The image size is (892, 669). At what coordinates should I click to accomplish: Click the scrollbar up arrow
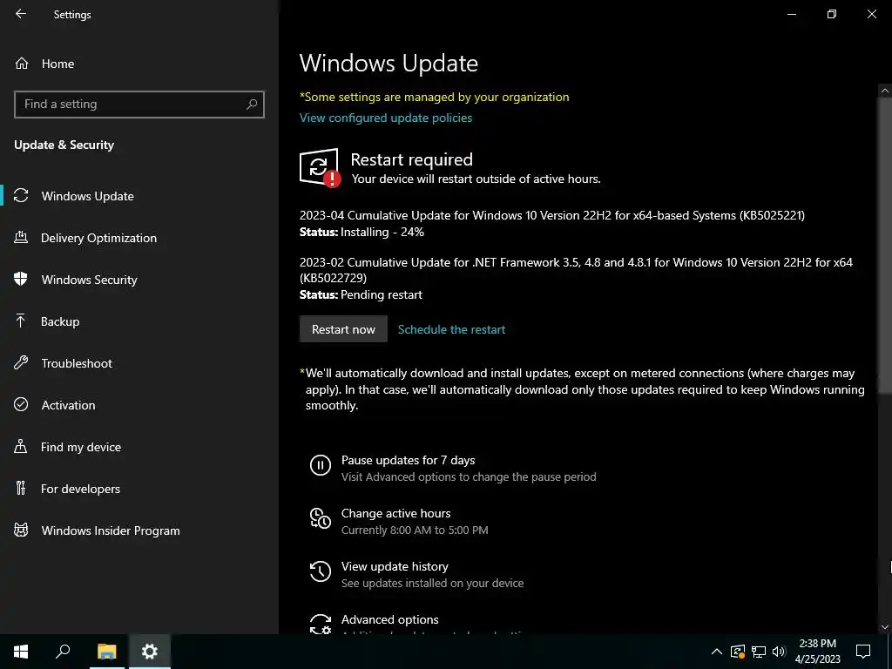(x=885, y=90)
